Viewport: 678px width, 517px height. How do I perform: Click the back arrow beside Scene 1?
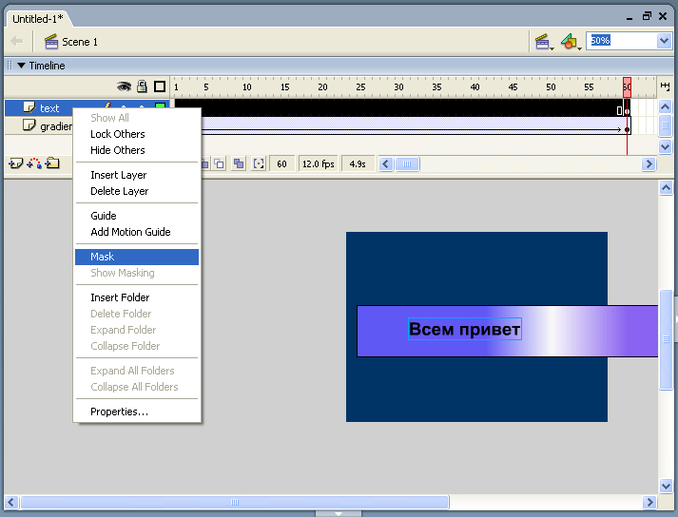(16, 42)
